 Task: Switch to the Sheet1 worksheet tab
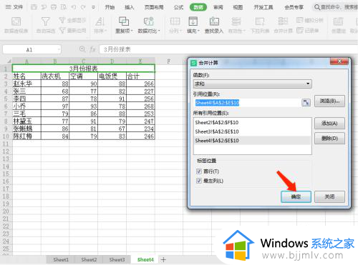click(61, 259)
